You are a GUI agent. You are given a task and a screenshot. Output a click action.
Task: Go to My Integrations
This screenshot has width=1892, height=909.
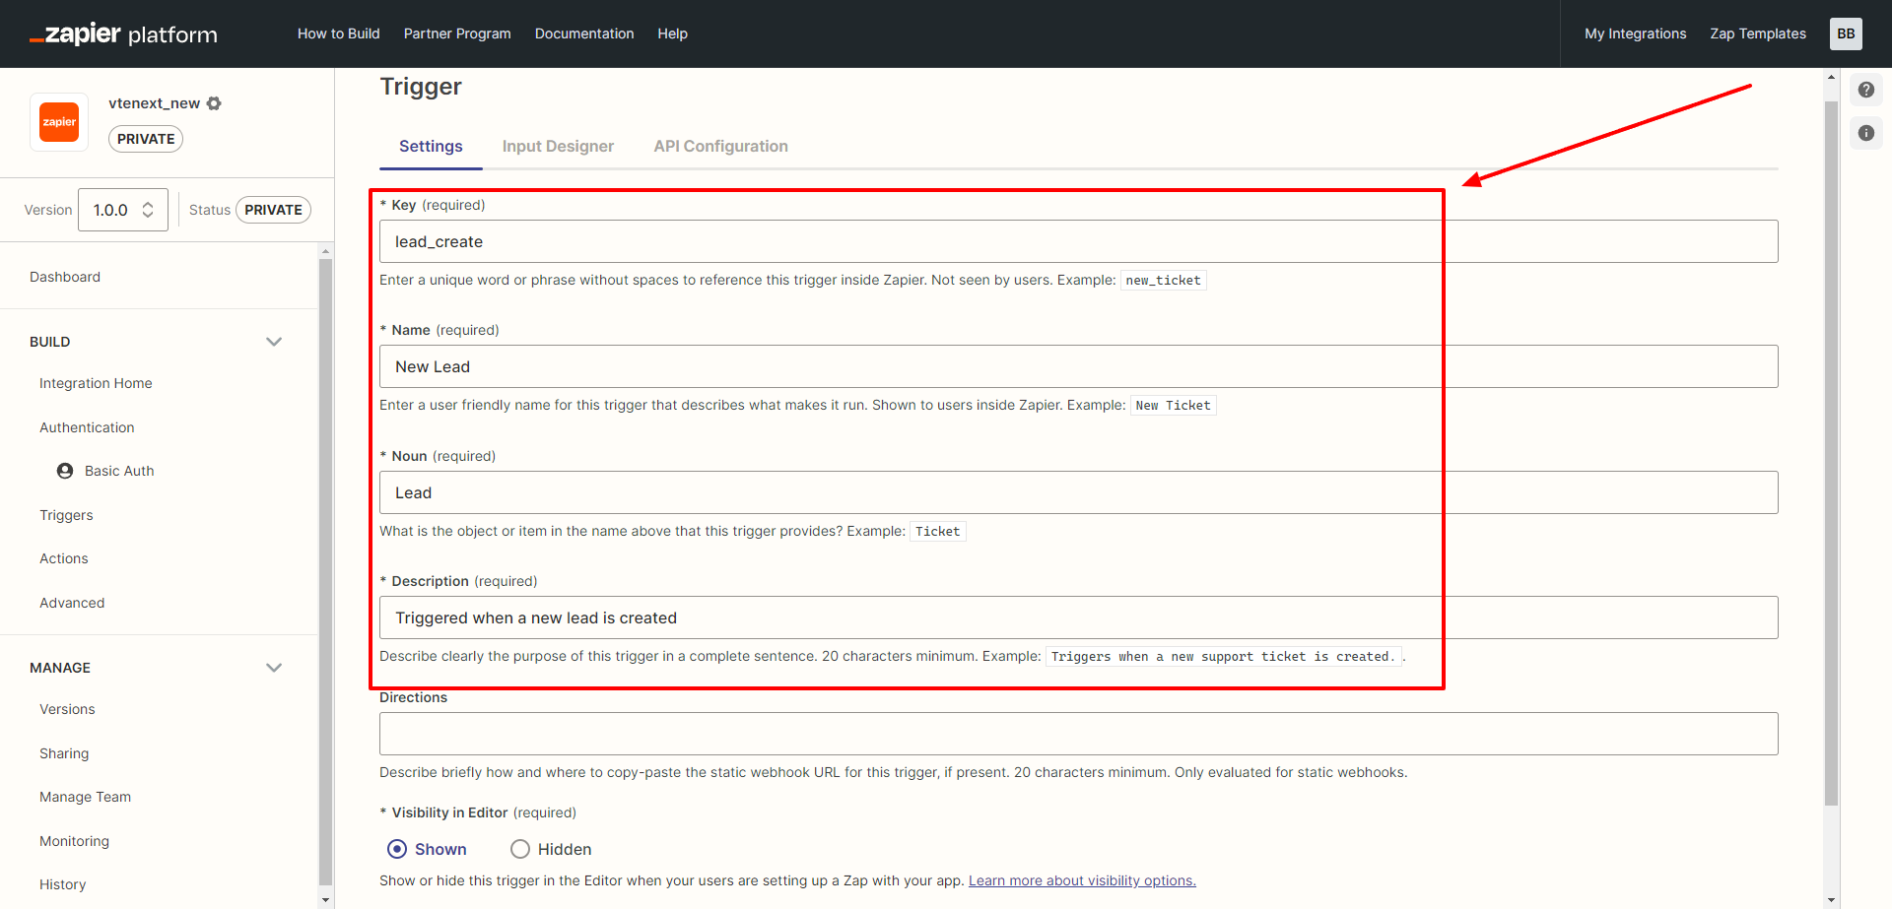[1636, 33]
